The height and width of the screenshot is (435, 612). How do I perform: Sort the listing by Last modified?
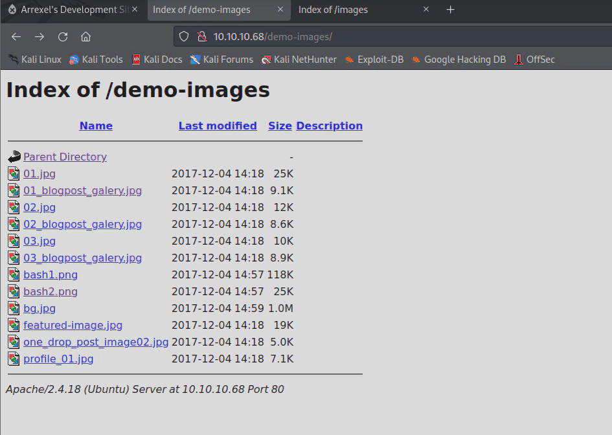(218, 126)
